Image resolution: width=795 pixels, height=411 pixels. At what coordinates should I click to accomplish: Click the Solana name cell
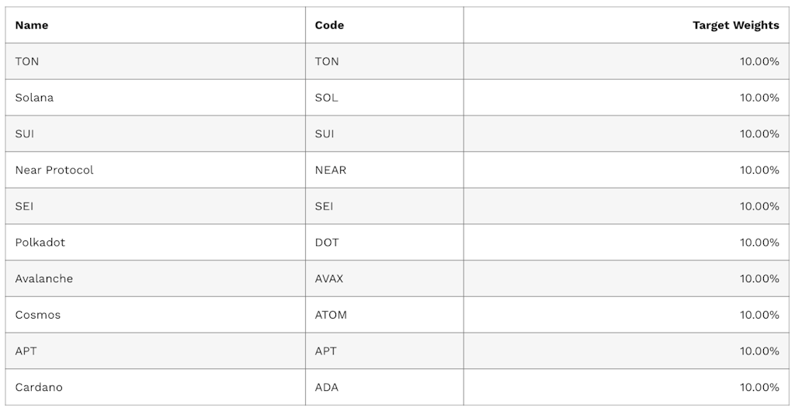34,98
